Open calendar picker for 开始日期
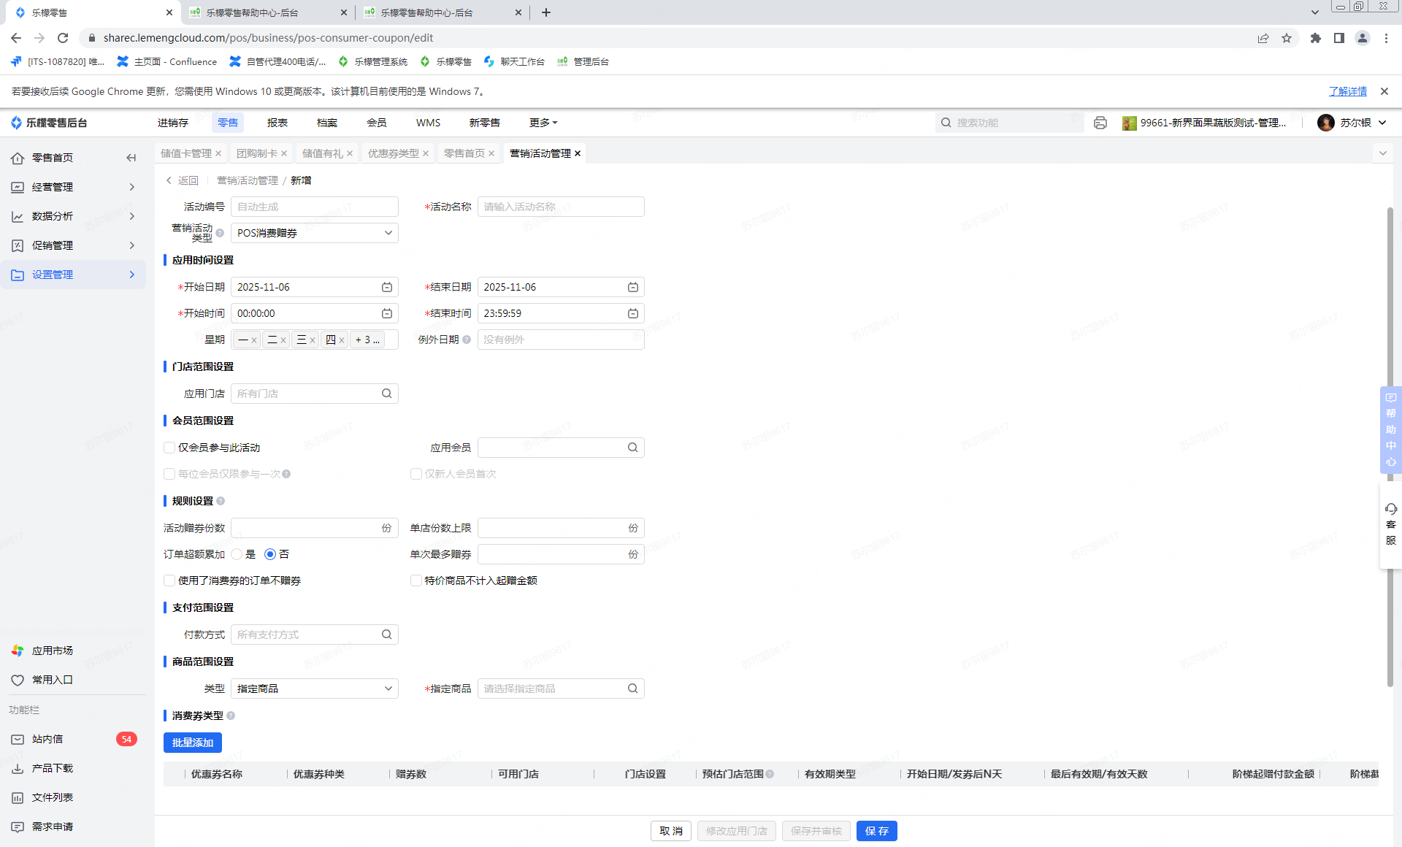1402x847 pixels. click(x=387, y=287)
